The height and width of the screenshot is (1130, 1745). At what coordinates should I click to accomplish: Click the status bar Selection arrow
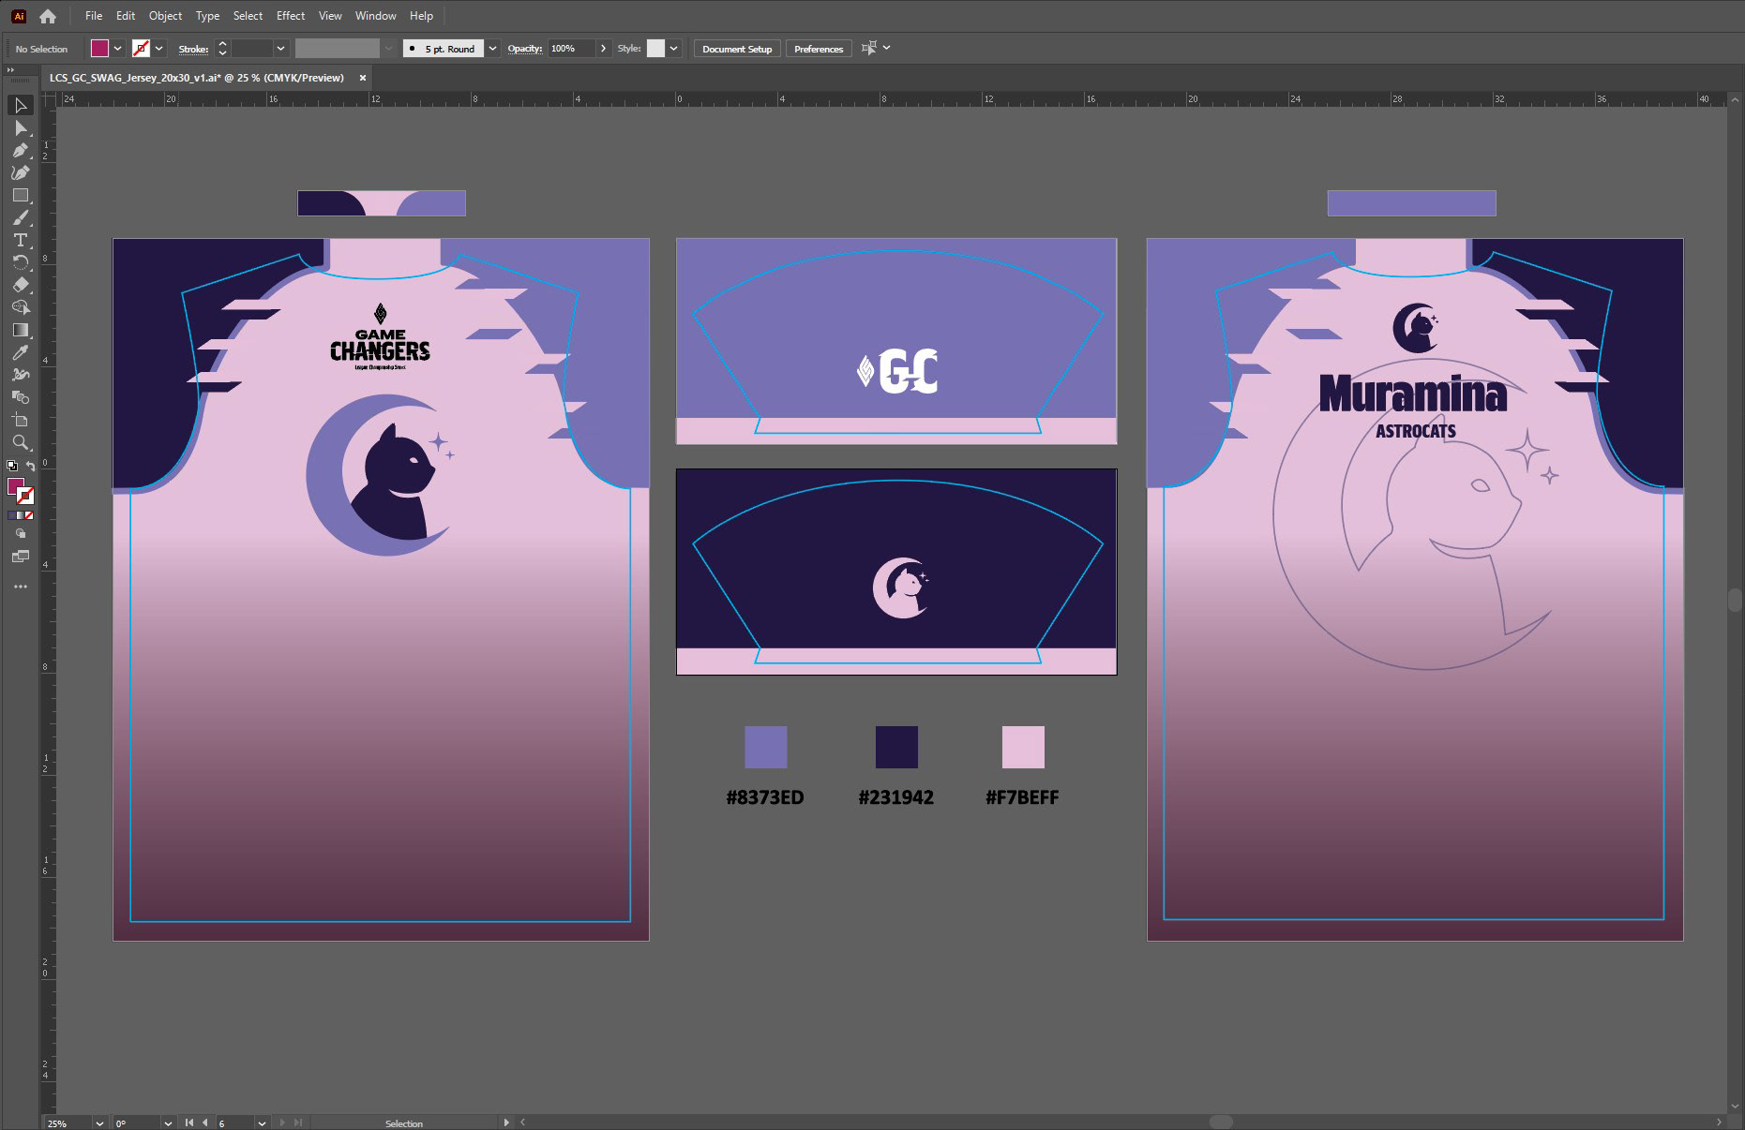tap(506, 1123)
